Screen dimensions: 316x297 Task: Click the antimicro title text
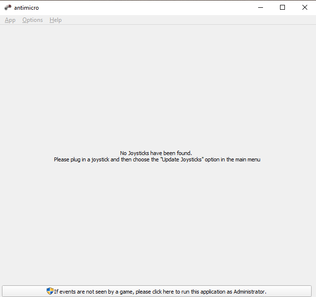pos(26,8)
